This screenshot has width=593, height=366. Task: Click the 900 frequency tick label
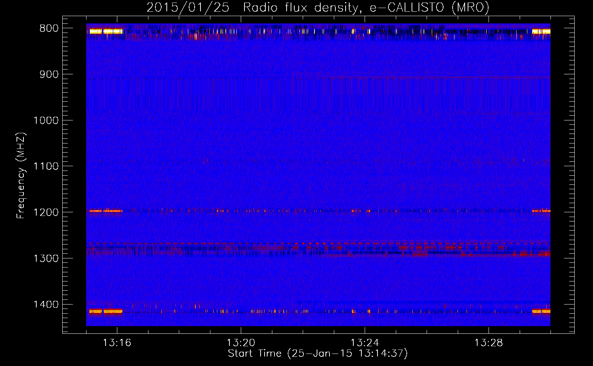49,74
